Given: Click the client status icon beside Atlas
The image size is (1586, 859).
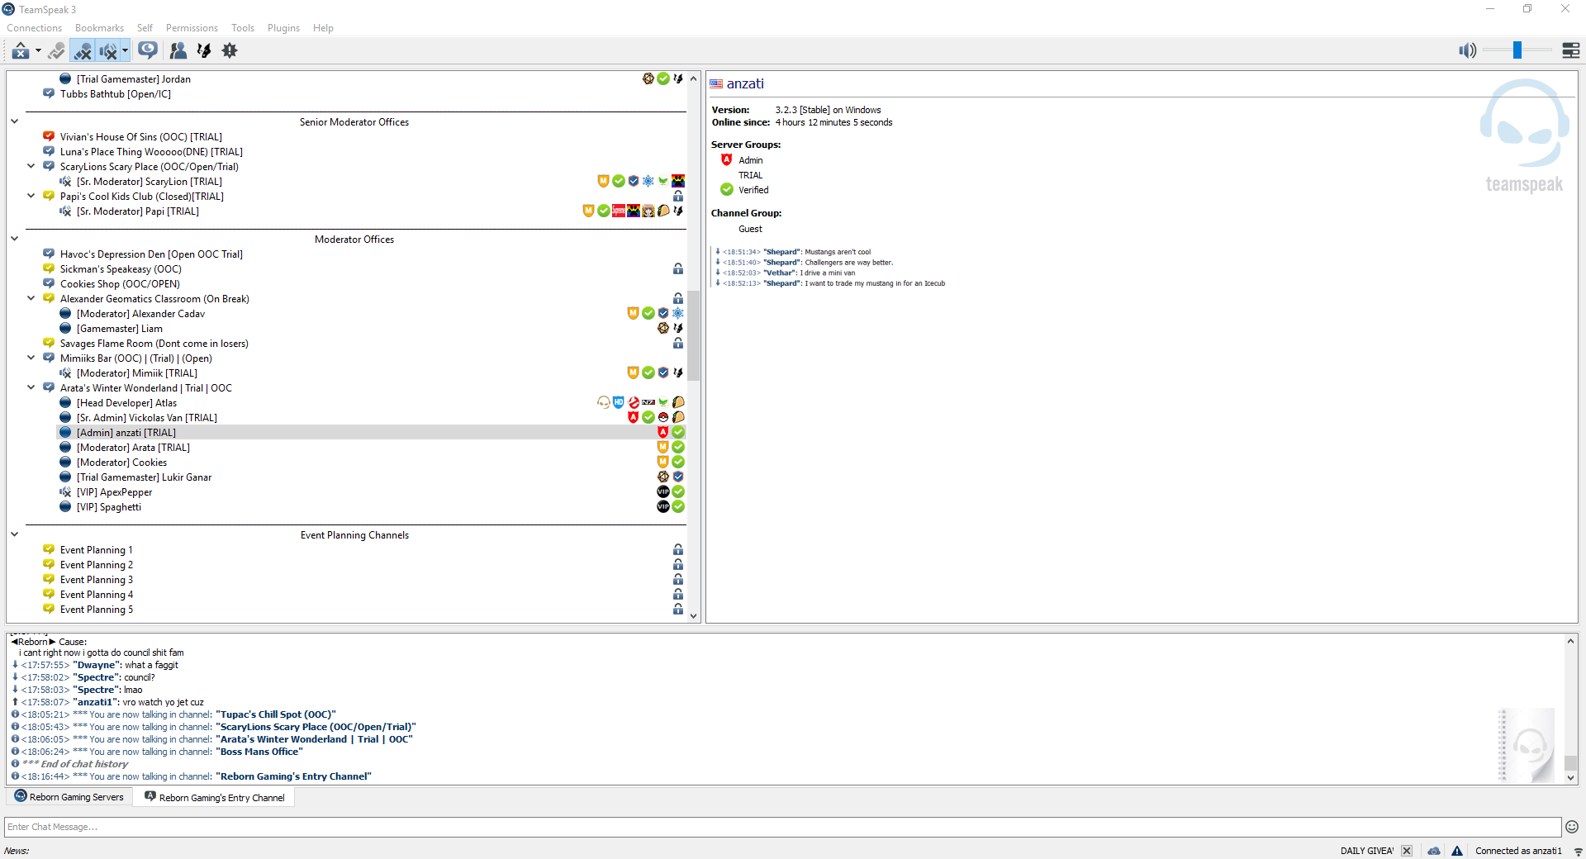Looking at the screenshot, I should coord(65,403).
